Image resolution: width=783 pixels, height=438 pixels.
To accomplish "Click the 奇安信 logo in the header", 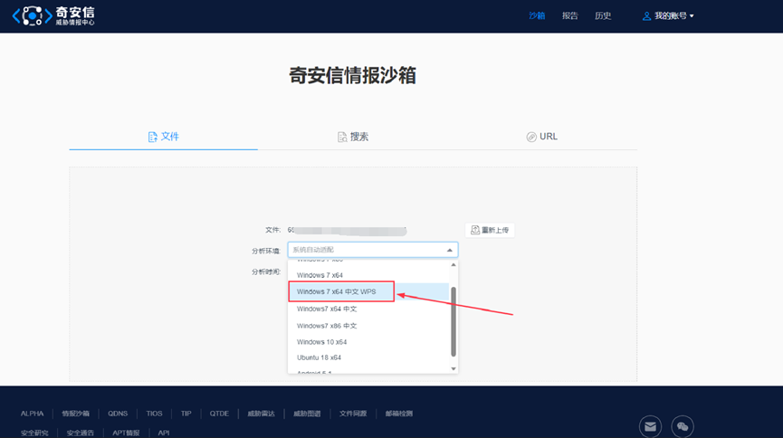I will click(53, 16).
